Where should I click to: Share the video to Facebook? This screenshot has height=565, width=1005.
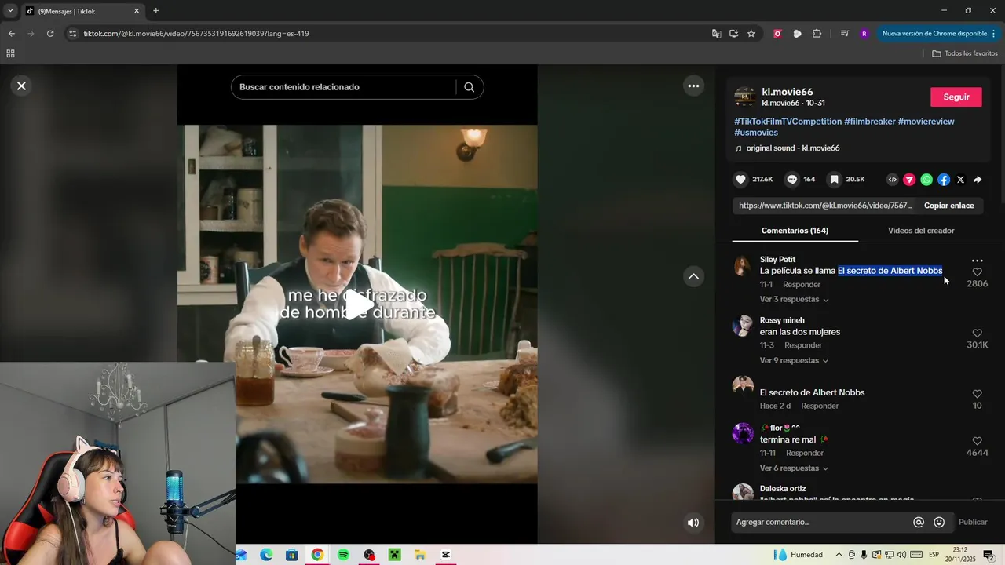pos(944,180)
